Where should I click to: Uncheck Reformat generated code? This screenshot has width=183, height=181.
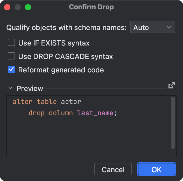click(11, 70)
